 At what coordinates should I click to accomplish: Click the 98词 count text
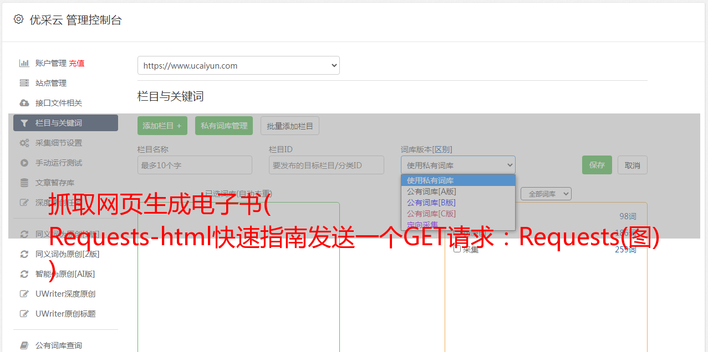tap(628, 216)
